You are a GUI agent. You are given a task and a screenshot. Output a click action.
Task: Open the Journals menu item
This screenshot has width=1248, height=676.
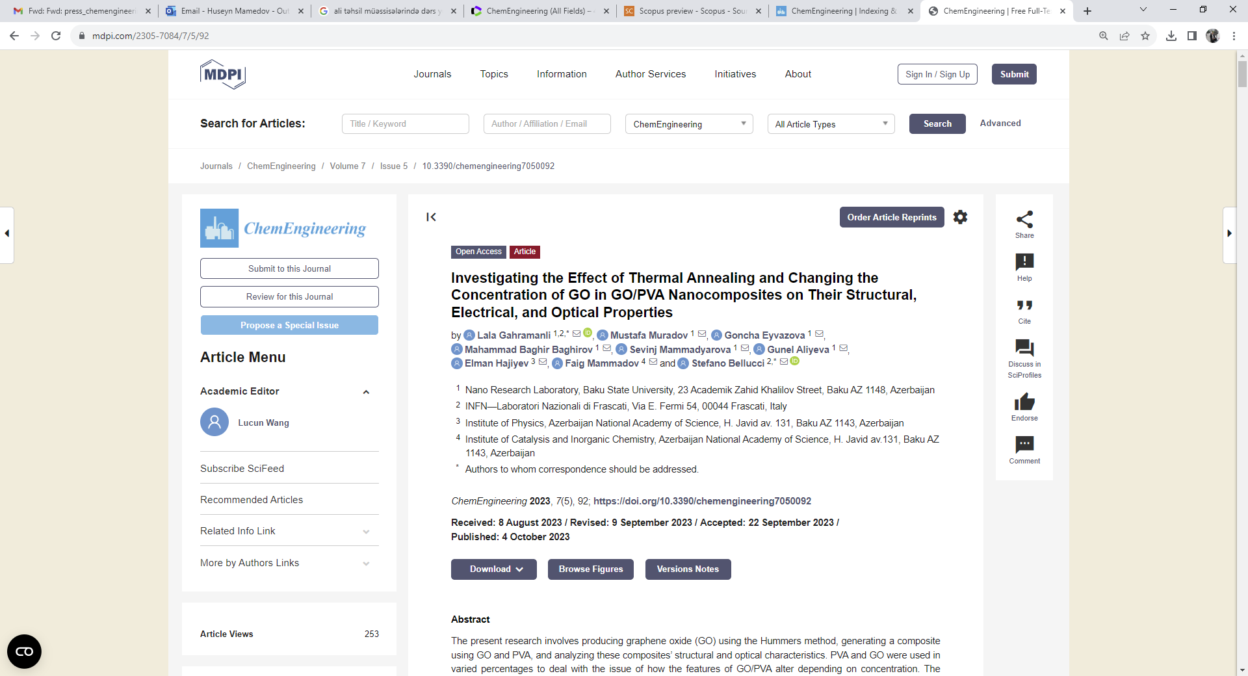point(432,74)
